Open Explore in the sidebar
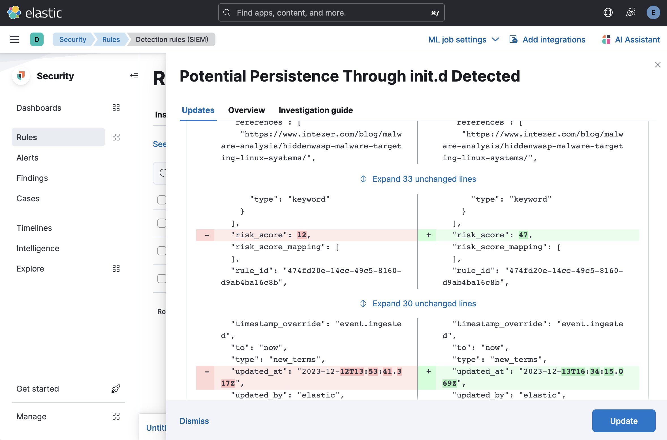 (x=30, y=269)
